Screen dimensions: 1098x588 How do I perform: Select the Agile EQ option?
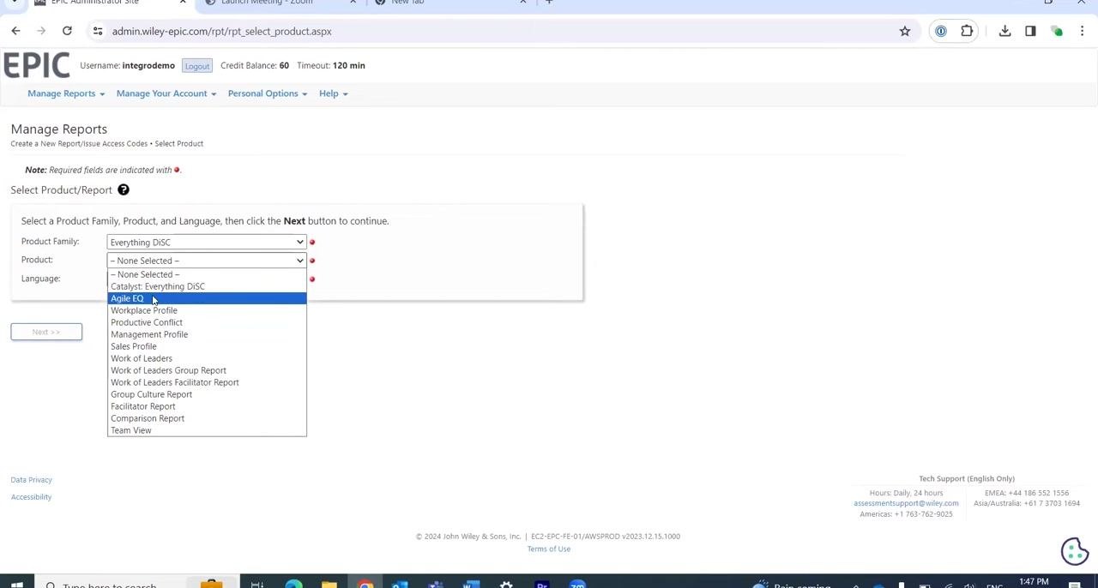[x=207, y=298]
